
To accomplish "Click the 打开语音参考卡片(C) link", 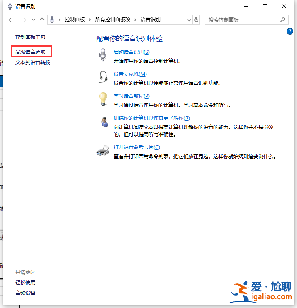I will (137, 147).
